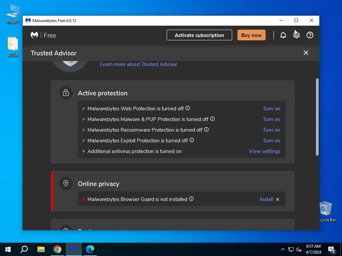
Task: Click 'Malwarebytes Exploit Protection is turned off' text
Action: pyautogui.click(x=137, y=141)
